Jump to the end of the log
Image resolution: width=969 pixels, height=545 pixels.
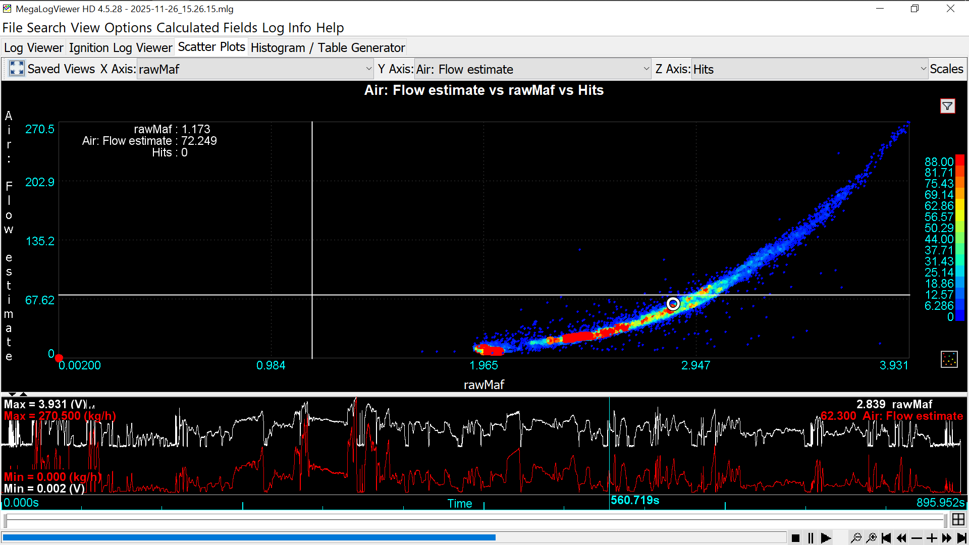(x=962, y=538)
